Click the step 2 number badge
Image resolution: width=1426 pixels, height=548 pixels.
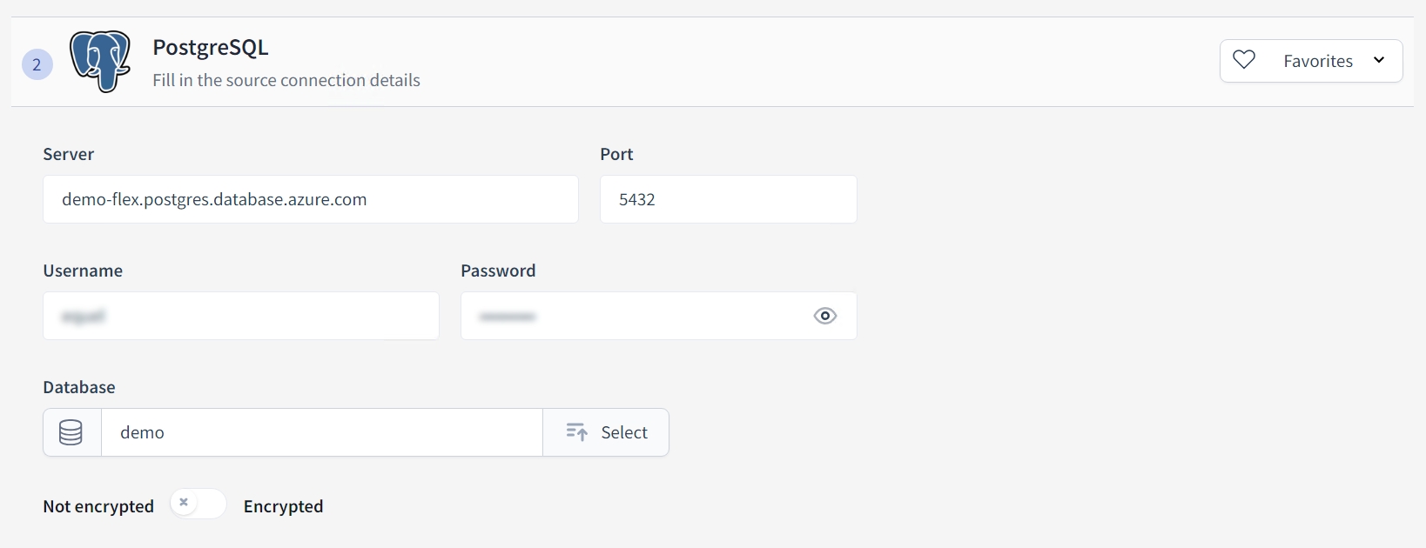coord(37,64)
